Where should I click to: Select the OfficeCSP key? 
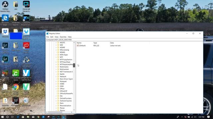[64, 91]
